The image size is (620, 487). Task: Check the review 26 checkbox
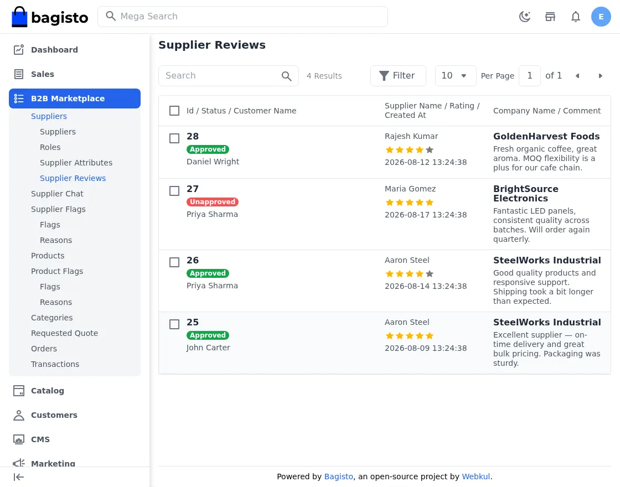174,262
